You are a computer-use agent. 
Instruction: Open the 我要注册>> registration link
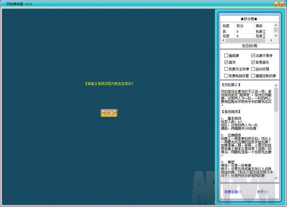pyautogui.click(x=233, y=192)
